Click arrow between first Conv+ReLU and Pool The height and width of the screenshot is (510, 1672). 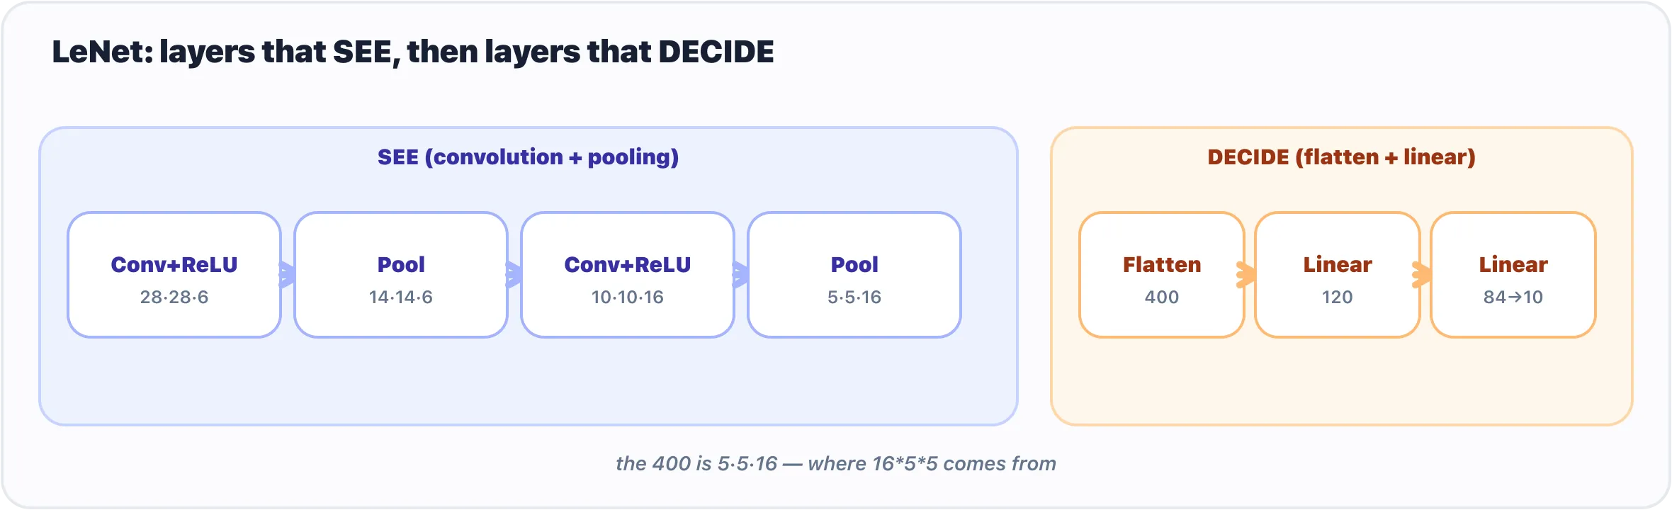tap(288, 275)
